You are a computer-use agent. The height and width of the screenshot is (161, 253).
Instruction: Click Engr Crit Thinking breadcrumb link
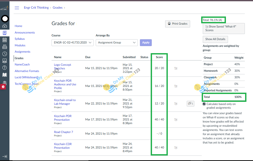36,8
